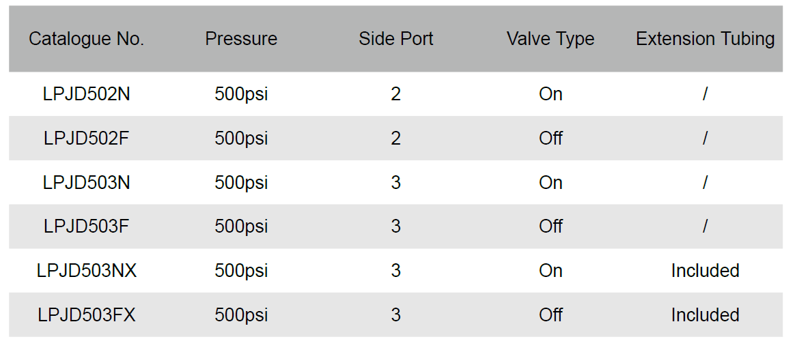810x352 pixels.
Task: Select catalogue number LPJD502N
Action: (x=87, y=94)
